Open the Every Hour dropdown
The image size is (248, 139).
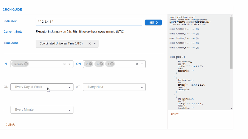(114, 87)
